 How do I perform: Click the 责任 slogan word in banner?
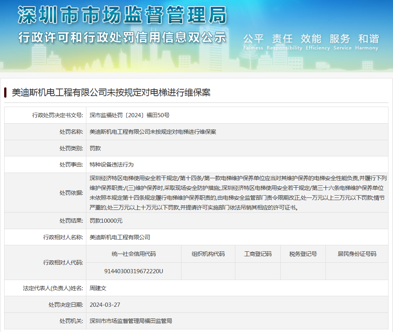coord(282,39)
